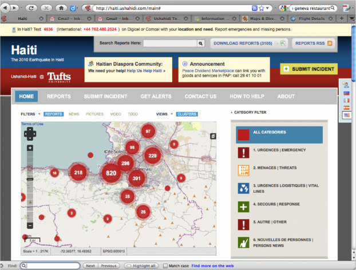Click the map zoom level slider bar
This screenshot has width=356, height=270.
(x=30, y=183)
